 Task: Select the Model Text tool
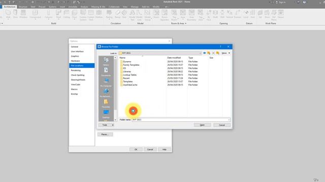[x=132, y=15]
